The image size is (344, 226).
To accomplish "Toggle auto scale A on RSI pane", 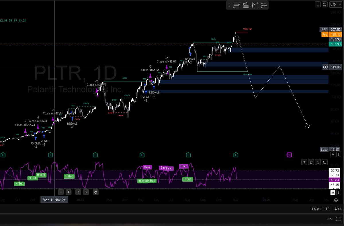I will [x=333, y=193].
